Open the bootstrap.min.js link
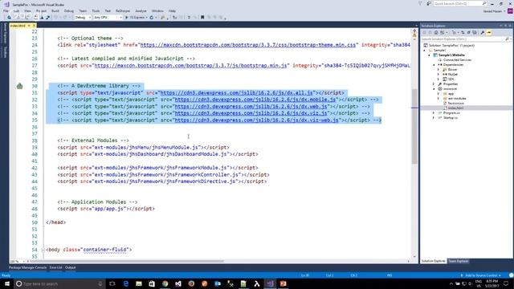 click(190, 66)
